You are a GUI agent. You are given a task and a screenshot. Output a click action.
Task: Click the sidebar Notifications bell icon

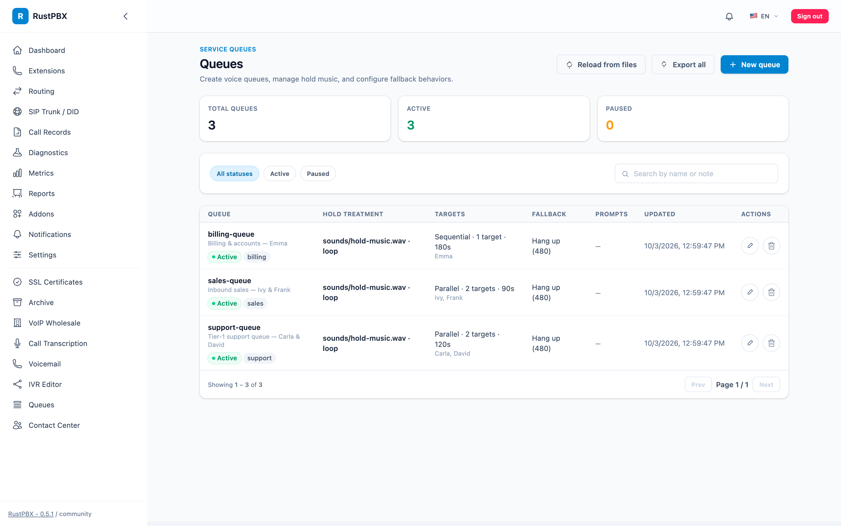18,234
